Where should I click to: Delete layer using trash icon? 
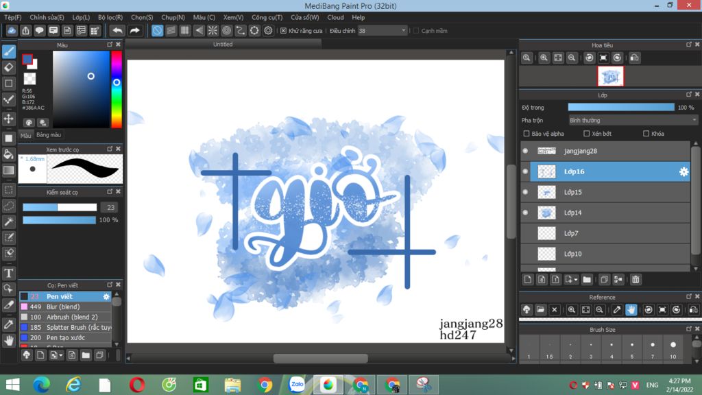coord(636,280)
